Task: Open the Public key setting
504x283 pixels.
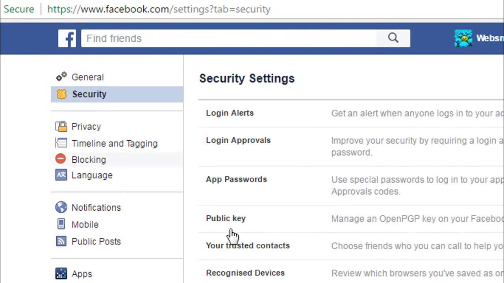Action: point(226,219)
